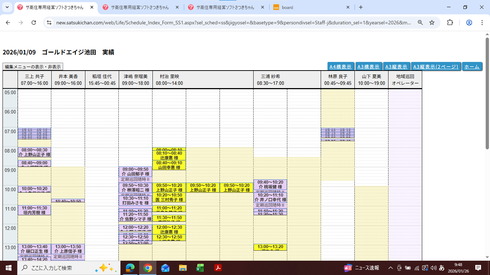Show hidden system tray icons
Screen dimensions: 490x275
391,268
